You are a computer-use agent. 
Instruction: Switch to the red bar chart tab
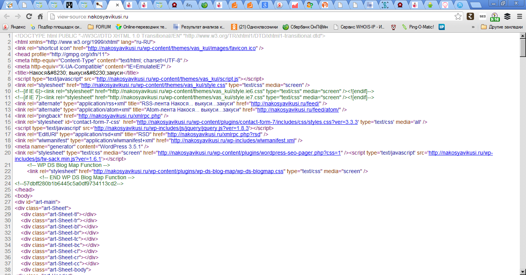tap(295, 5)
